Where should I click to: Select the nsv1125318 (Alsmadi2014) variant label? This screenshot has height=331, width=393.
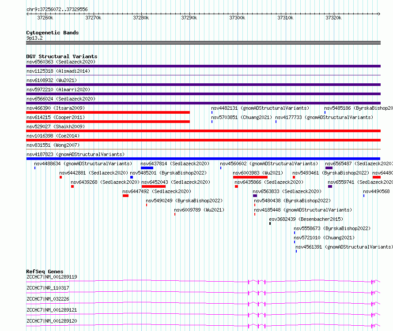[58, 71]
